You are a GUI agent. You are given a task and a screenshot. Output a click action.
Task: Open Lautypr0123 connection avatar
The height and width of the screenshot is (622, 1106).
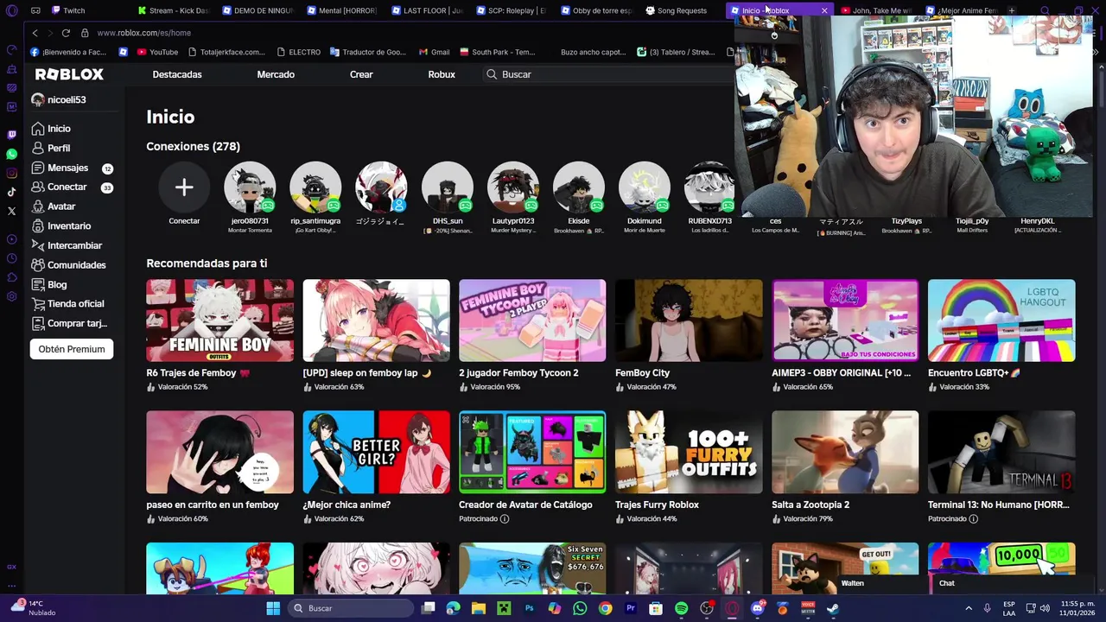(x=513, y=187)
